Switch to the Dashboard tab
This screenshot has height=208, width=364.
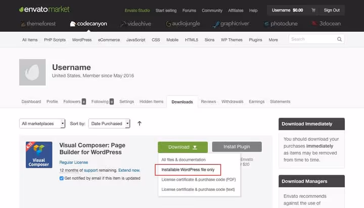tap(31, 101)
